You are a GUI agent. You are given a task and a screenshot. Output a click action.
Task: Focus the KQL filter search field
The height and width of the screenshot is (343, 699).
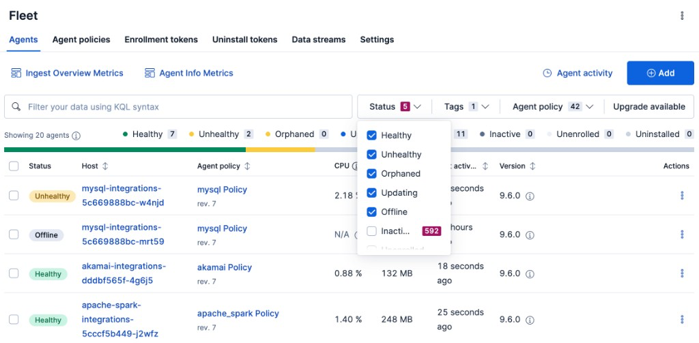pyautogui.click(x=178, y=107)
